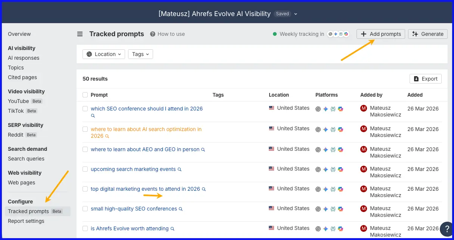The height and width of the screenshot is (240, 454).
Task: Open prompt 'is Ahrefs Evolve worth attending'
Action: 130,228
